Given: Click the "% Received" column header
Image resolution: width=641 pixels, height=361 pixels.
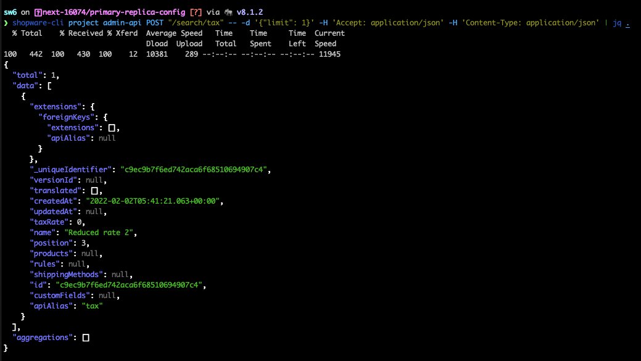Looking at the screenshot, I should point(81,33).
